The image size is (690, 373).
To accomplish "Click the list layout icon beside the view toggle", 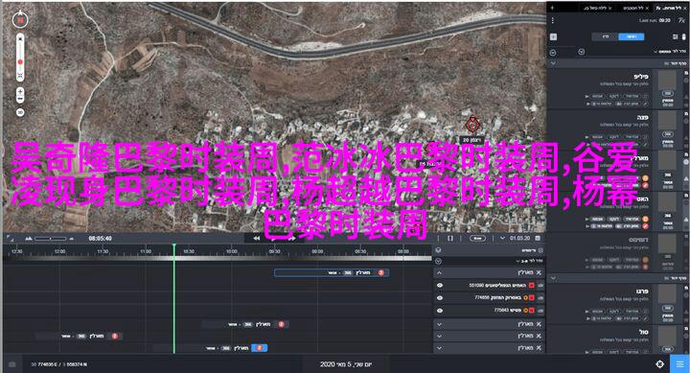I will click(x=675, y=37).
